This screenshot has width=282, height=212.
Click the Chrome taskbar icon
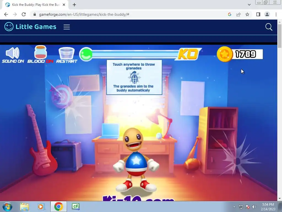(x=59, y=206)
